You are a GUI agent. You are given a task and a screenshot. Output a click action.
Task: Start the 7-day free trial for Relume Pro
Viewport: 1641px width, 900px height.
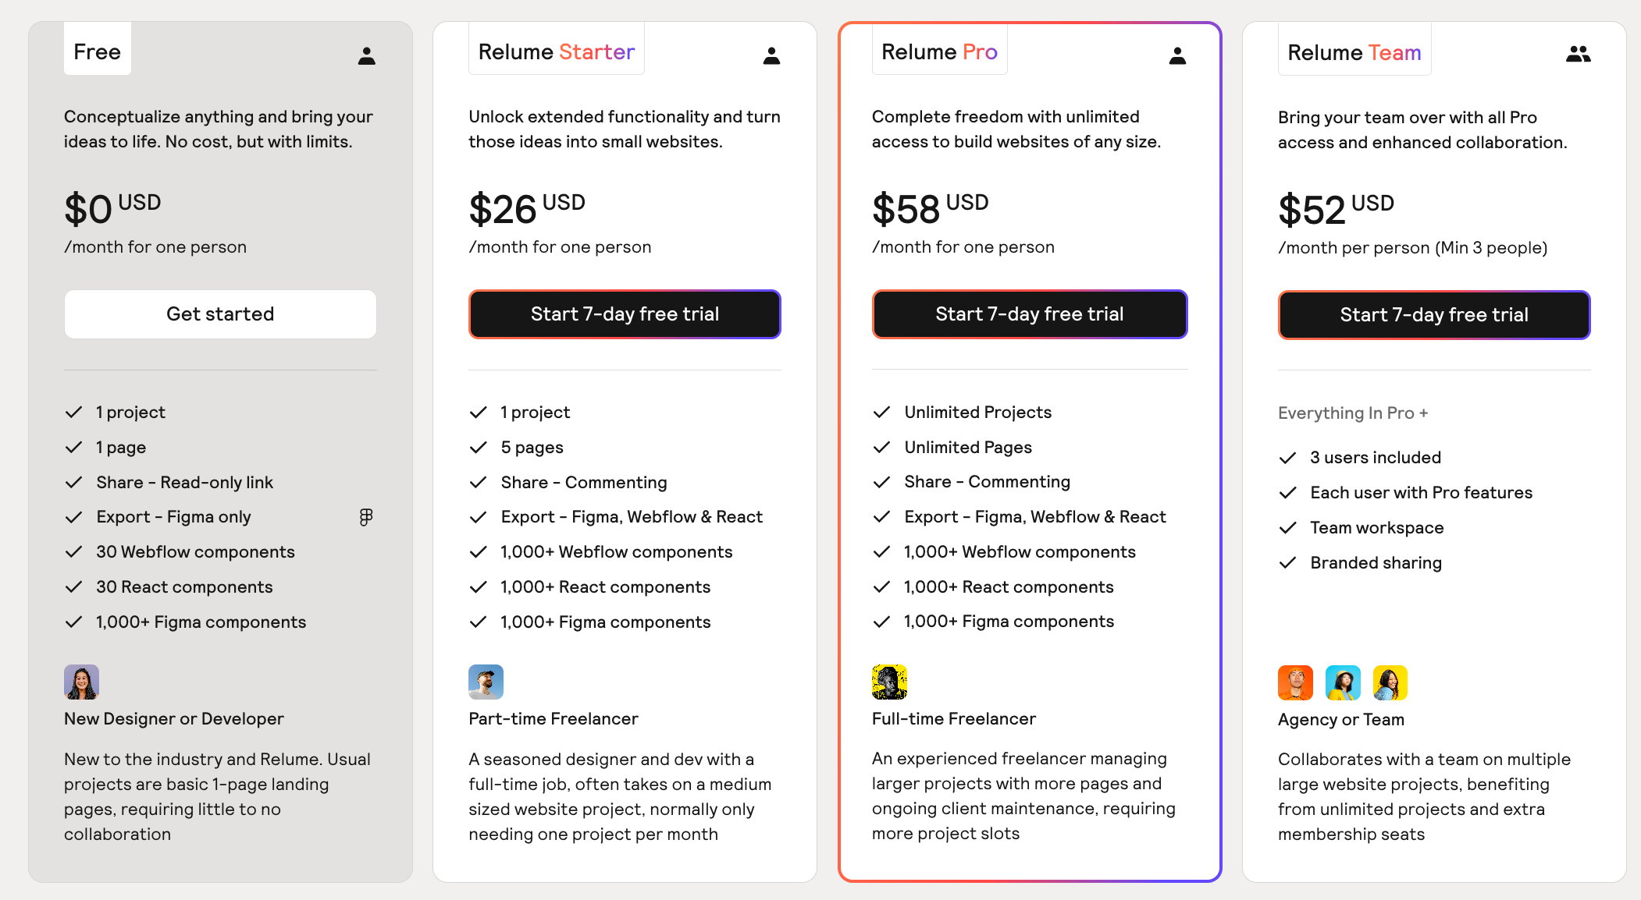pos(1030,314)
